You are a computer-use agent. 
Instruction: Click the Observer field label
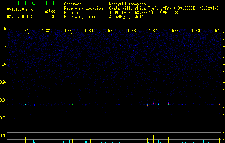(x=73, y=4)
